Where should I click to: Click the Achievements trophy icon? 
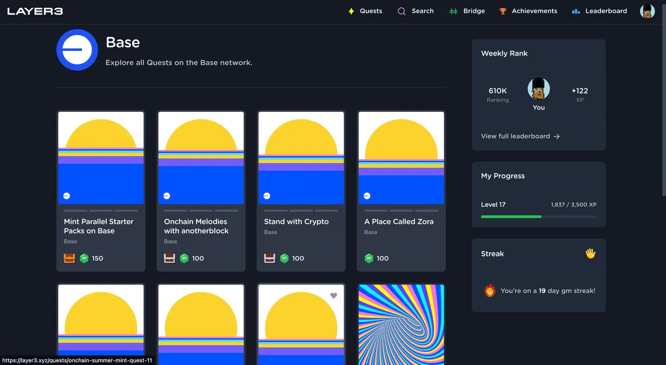(x=503, y=11)
